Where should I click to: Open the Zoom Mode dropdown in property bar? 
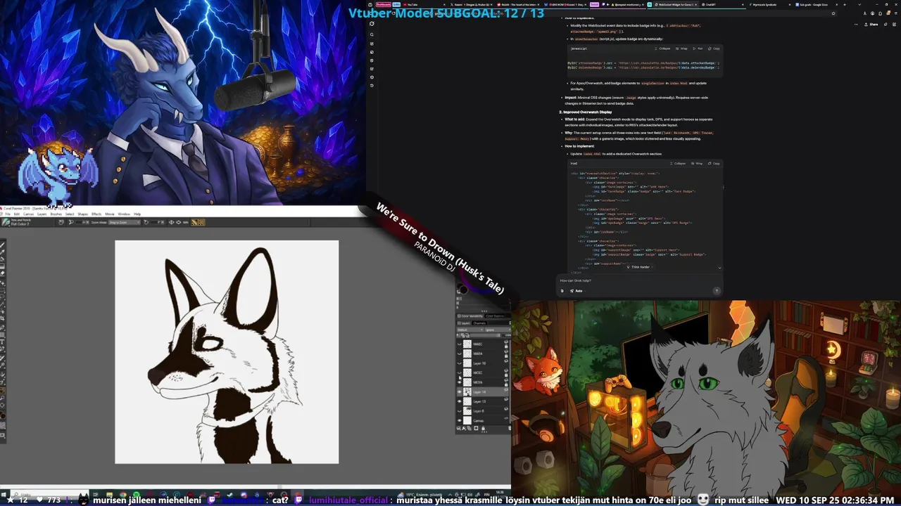124,222
